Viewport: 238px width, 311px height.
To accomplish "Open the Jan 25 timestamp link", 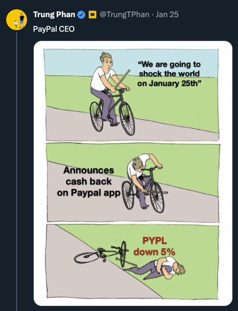I will point(167,15).
